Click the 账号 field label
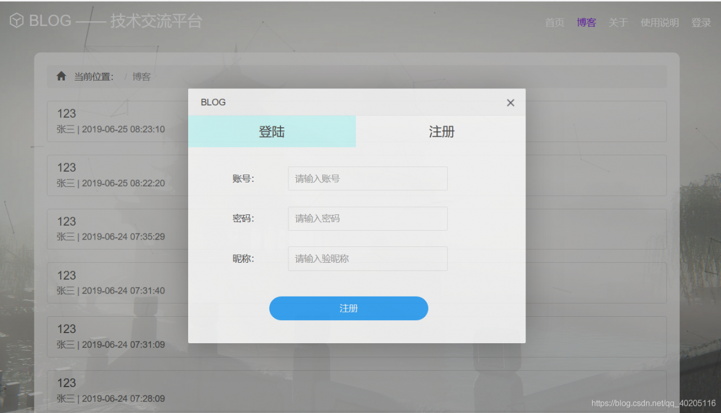The image size is (721, 413). tap(243, 179)
